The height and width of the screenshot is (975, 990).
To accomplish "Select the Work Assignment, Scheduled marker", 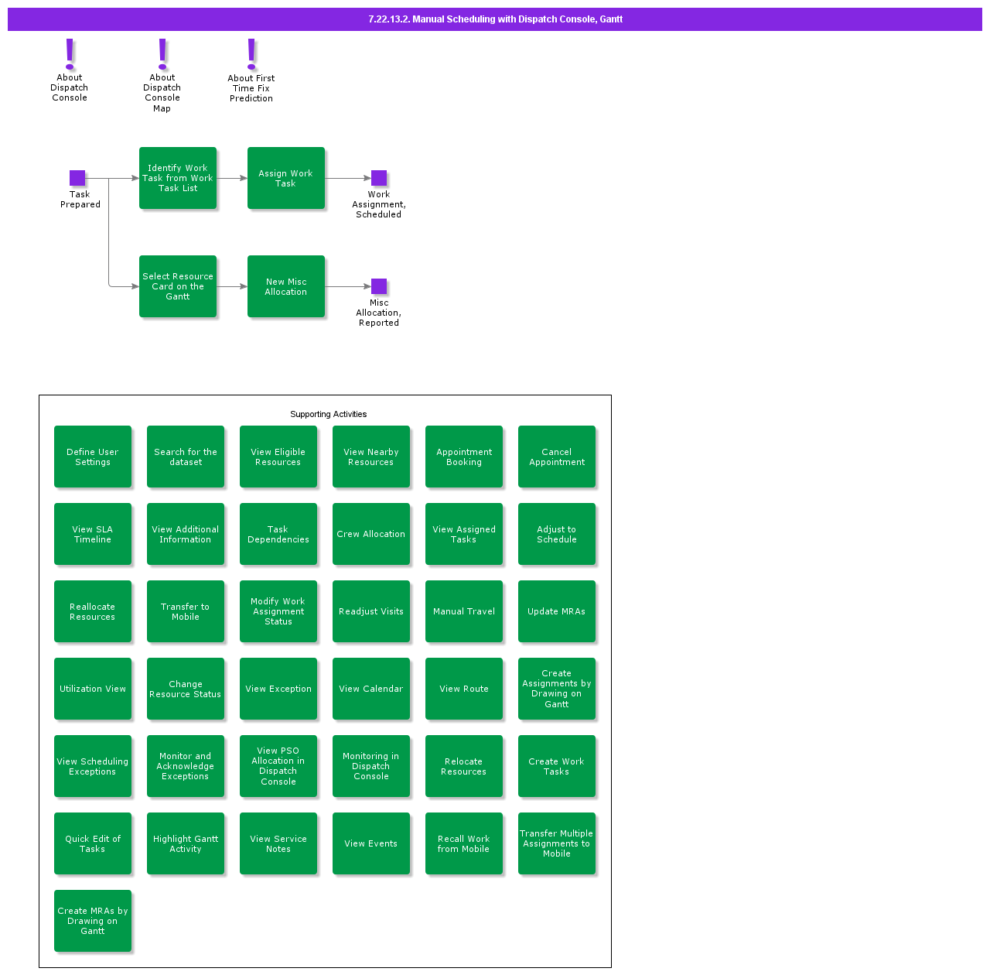I will 378,177.
